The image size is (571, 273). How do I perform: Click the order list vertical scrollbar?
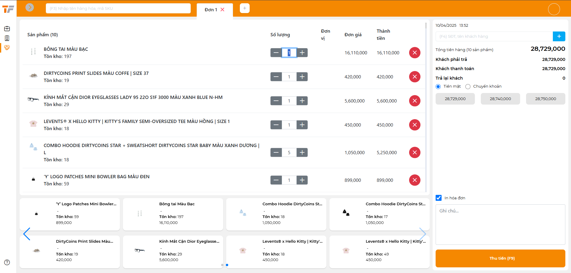[x=426, y=107]
